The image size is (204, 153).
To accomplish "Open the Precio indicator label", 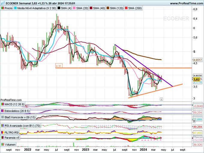I will click(8, 8).
